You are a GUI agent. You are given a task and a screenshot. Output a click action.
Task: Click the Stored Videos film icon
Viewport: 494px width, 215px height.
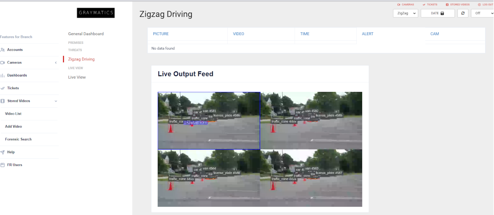[3, 101]
